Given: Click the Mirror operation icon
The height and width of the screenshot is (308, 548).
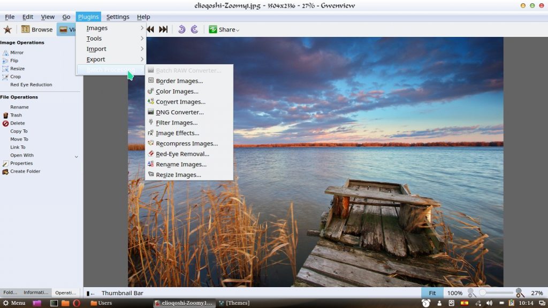Looking at the screenshot, I should tap(5, 53).
